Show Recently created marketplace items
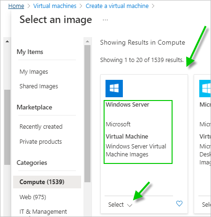Image resolution: width=211 pixels, height=217 pixels. pyautogui.click(x=41, y=126)
